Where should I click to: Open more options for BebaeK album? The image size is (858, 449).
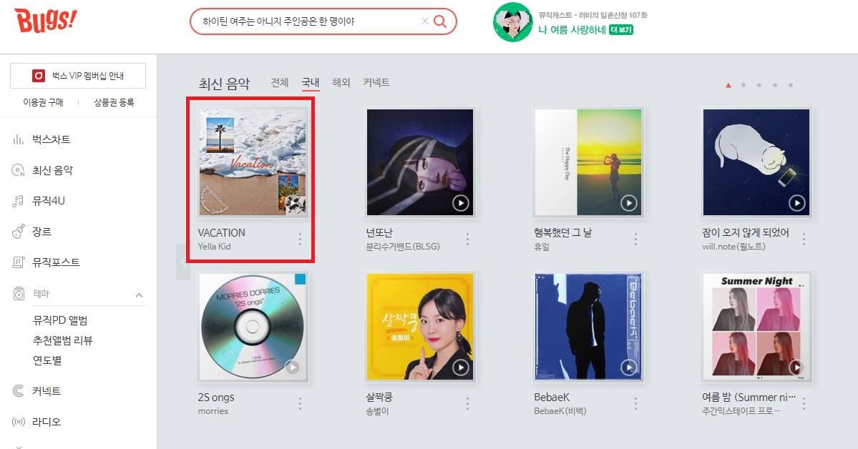tap(635, 404)
